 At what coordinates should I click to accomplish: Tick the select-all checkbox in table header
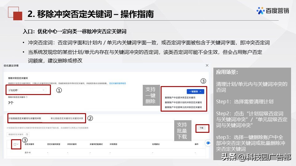tap(15, 144)
